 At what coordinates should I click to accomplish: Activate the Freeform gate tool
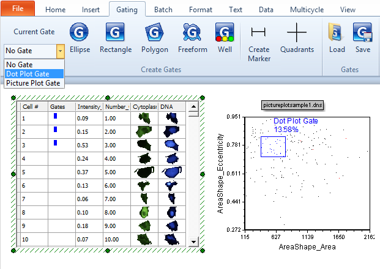(192, 39)
